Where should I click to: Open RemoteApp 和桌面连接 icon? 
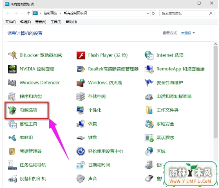tap(149, 69)
